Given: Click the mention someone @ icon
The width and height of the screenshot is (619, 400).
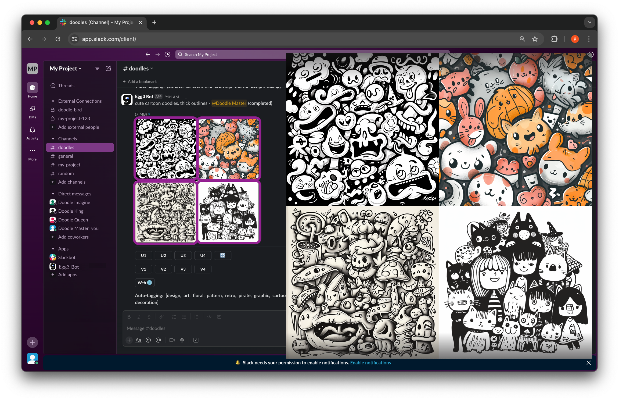Looking at the screenshot, I should pyautogui.click(x=158, y=340).
